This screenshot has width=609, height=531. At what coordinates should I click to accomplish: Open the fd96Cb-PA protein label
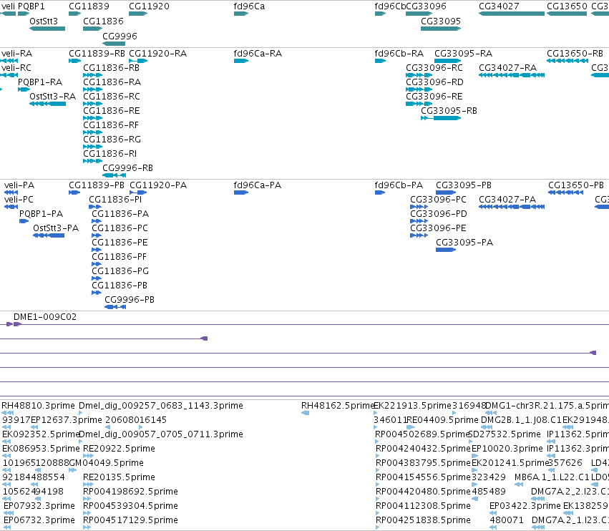pos(399,185)
